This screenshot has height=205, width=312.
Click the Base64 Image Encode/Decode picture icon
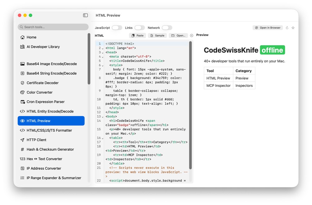22,64
